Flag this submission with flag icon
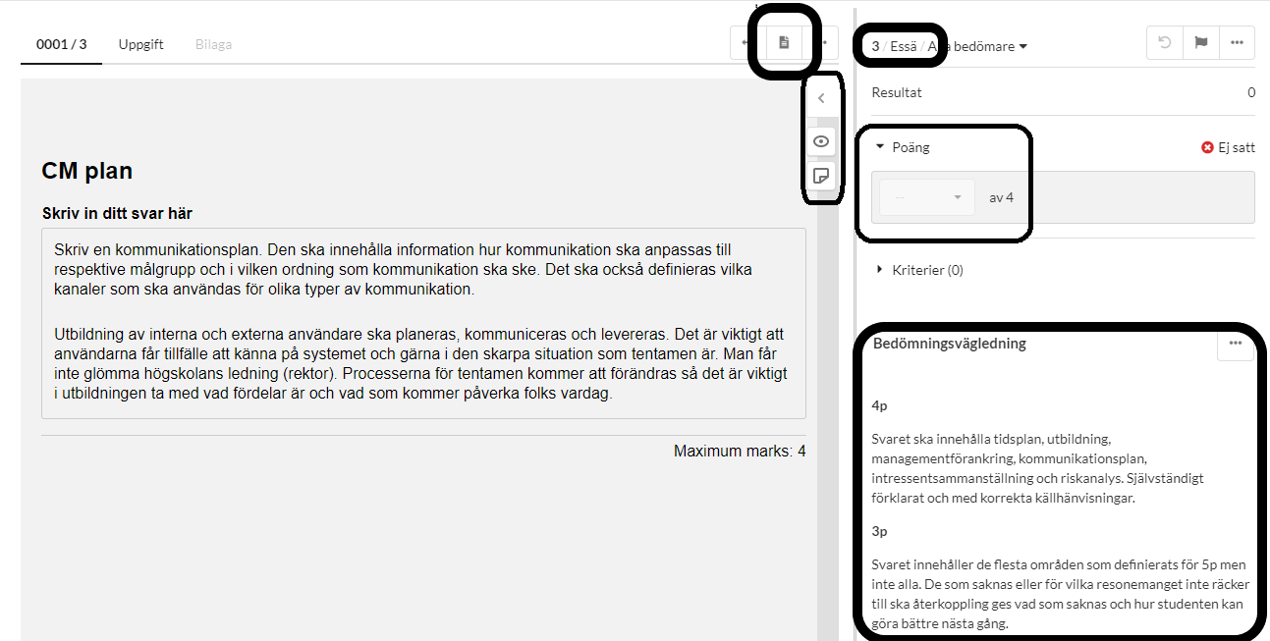1270x641 pixels. tap(1201, 43)
